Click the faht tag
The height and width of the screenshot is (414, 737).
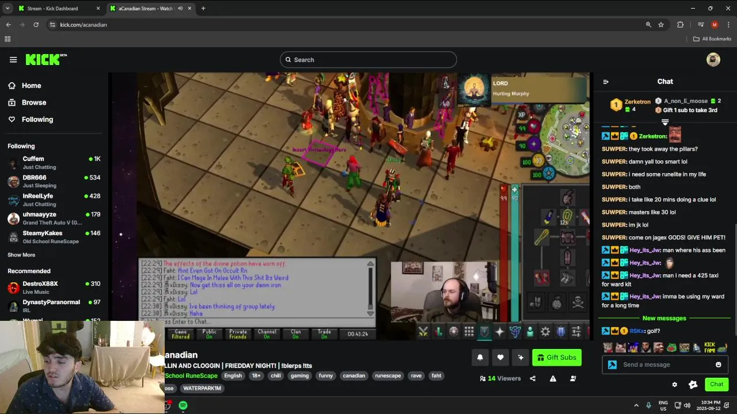pos(436,375)
